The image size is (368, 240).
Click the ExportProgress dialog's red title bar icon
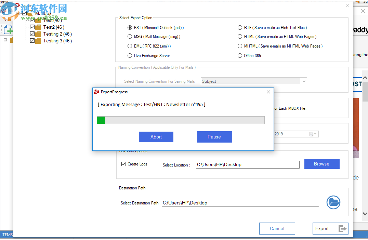tap(96, 92)
